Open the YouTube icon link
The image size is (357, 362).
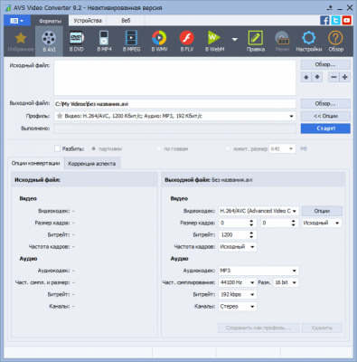click(x=346, y=20)
